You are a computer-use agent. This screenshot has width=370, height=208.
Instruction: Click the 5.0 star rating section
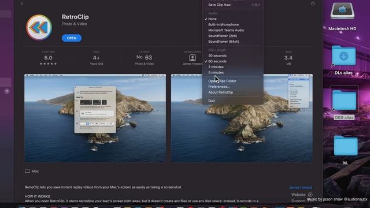pyautogui.click(x=48, y=58)
